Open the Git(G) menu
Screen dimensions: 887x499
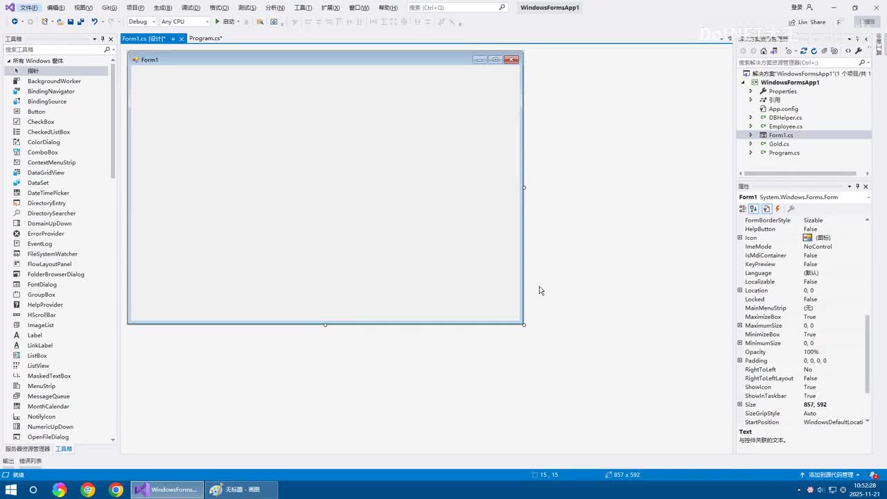point(109,8)
